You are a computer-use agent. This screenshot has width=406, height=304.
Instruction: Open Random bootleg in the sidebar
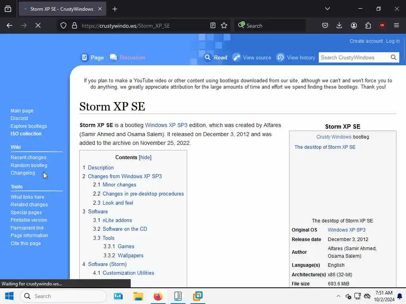point(29,165)
